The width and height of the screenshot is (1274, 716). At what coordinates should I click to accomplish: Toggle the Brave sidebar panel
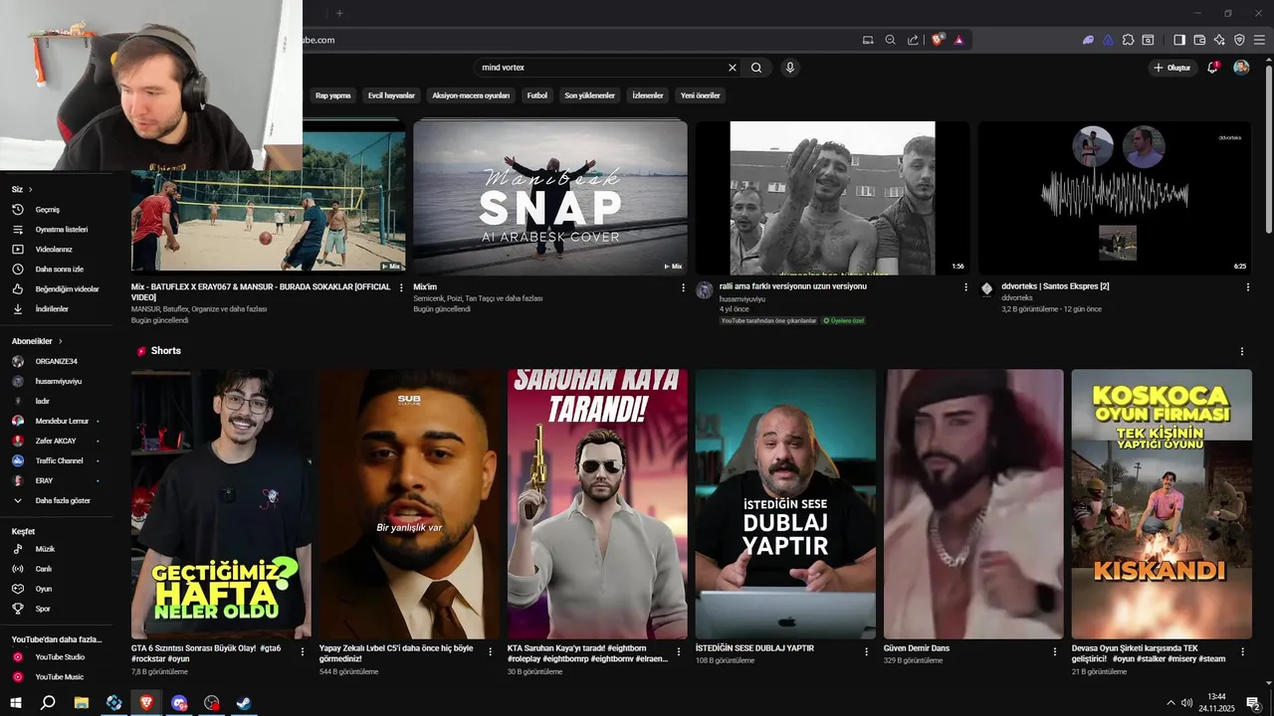click(1179, 40)
